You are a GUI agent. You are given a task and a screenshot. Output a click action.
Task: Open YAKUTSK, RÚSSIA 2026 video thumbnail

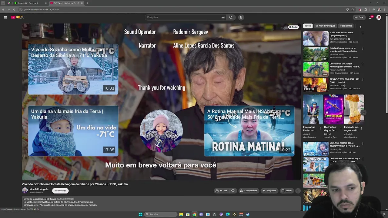coord(316,148)
